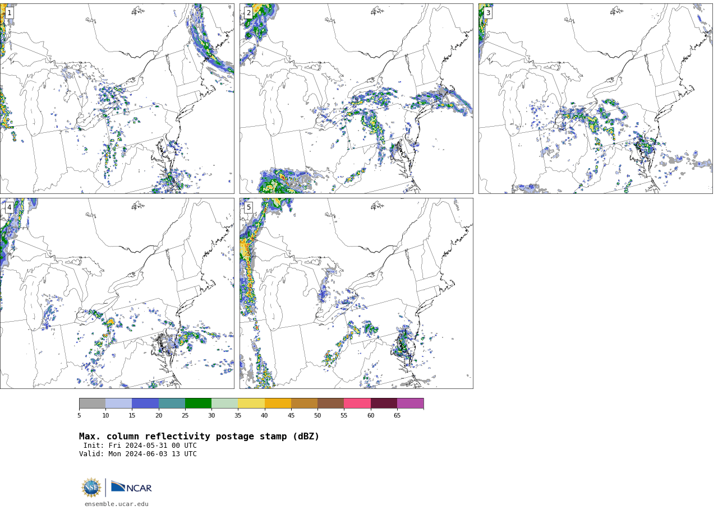Click the panel number 3 label
718x510 pixels.
click(487, 13)
